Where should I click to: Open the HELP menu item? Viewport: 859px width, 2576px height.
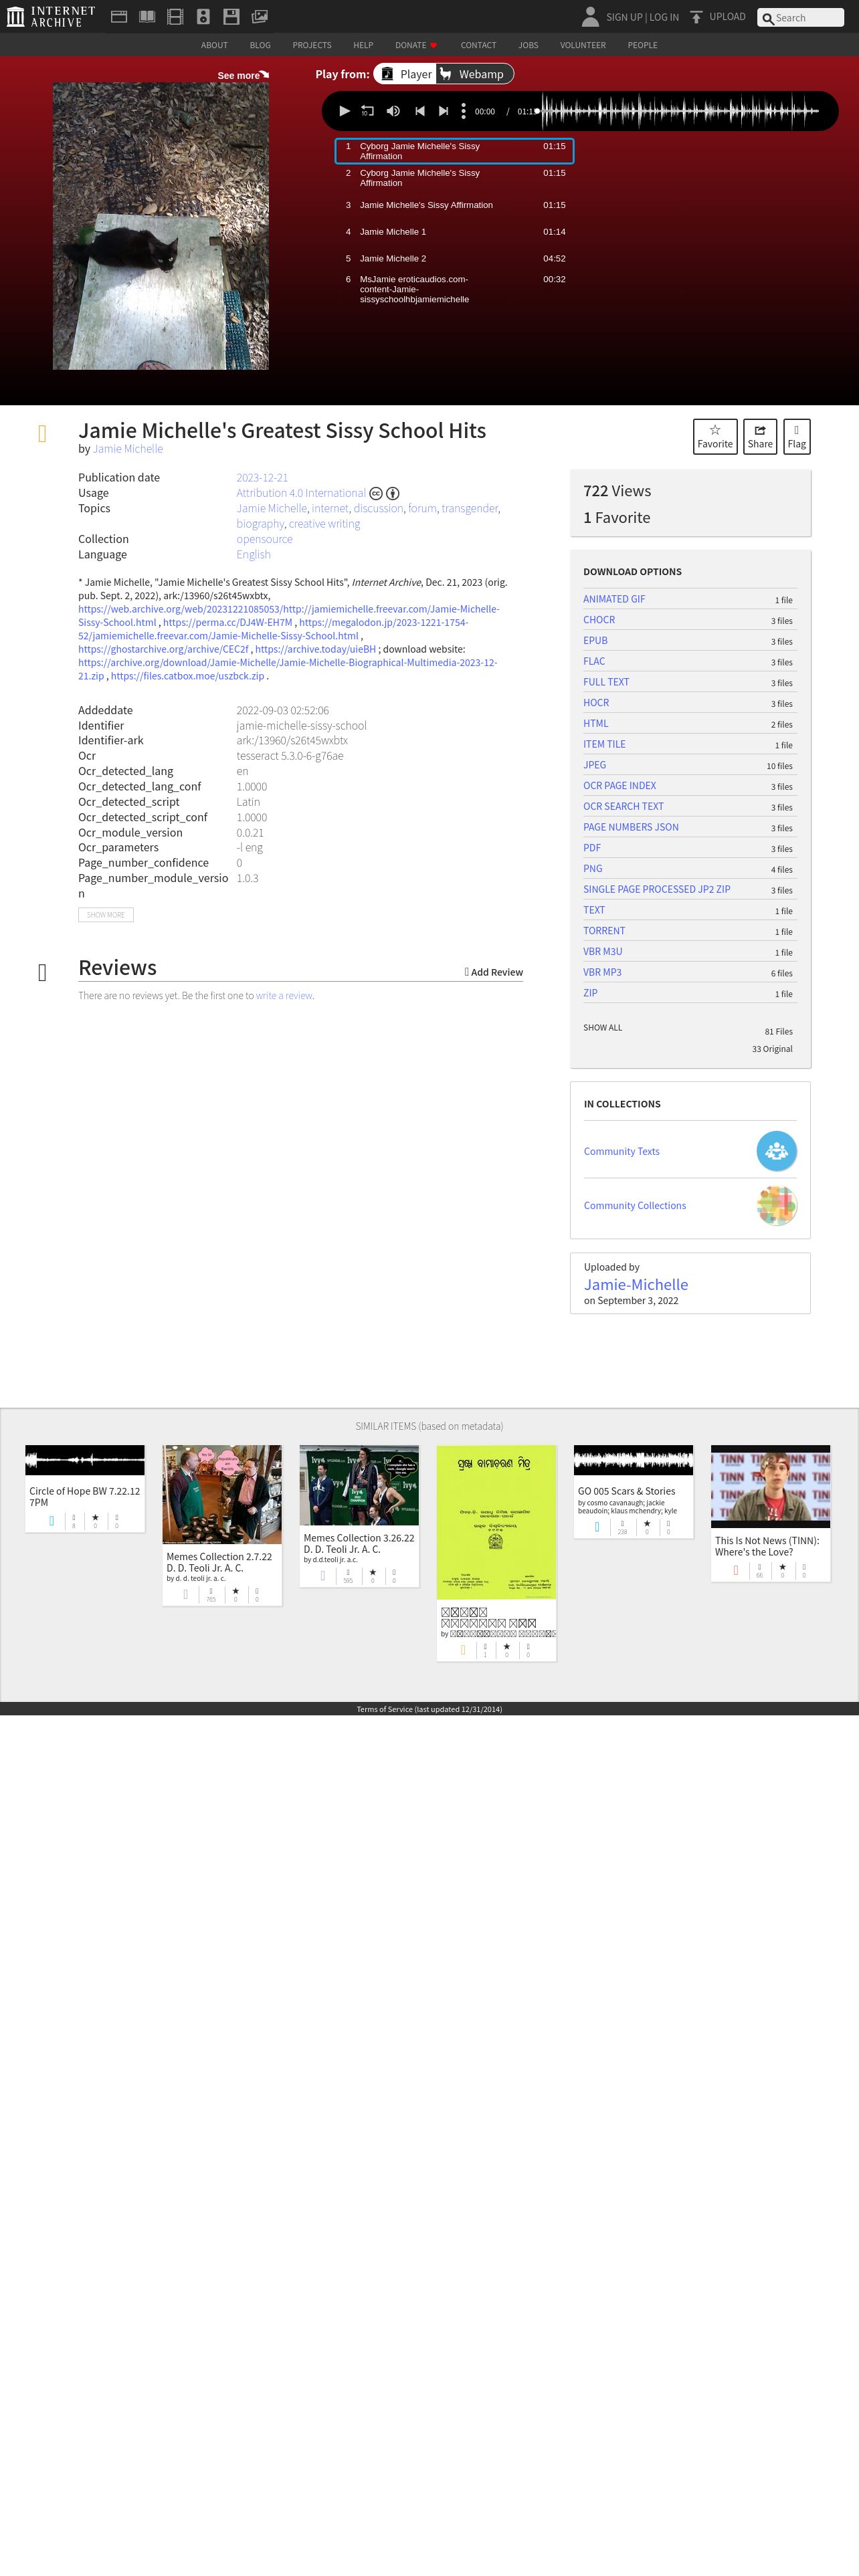pos(363,45)
